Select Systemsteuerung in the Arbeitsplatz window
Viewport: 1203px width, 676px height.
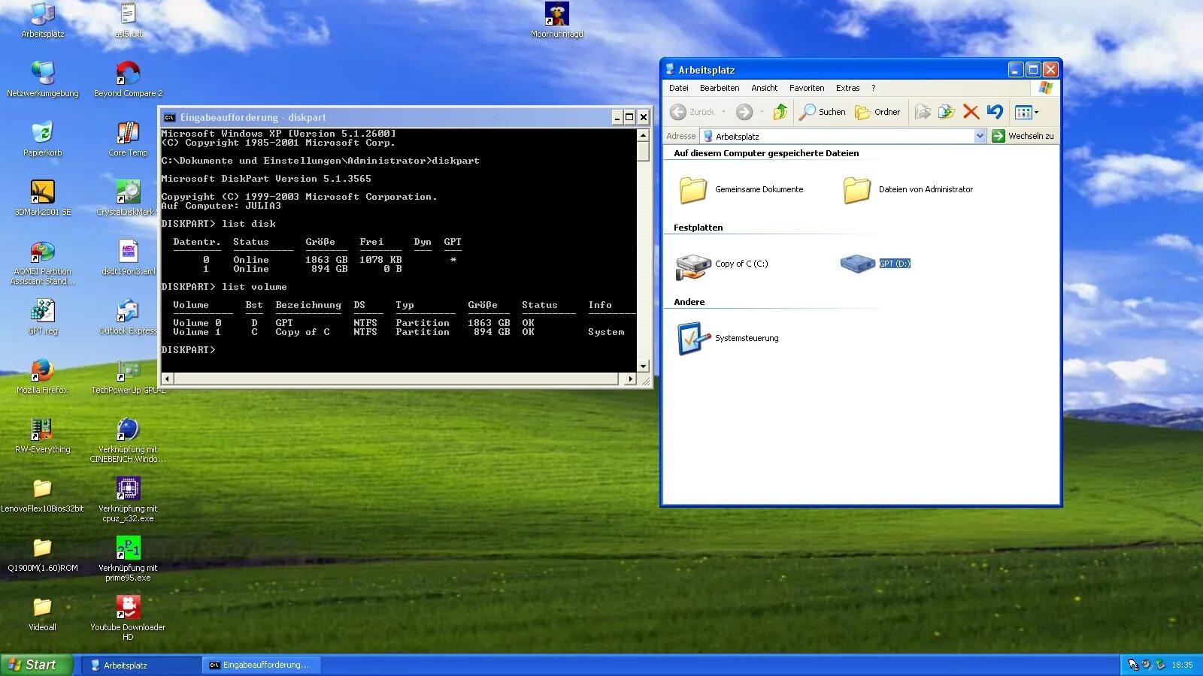tap(728, 339)
